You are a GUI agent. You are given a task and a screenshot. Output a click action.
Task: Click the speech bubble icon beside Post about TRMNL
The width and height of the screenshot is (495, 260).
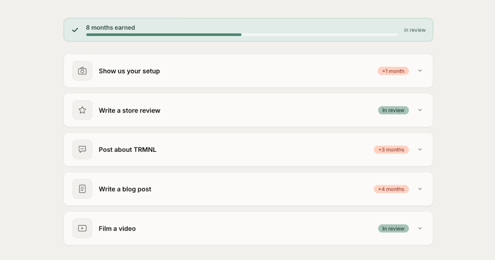[82, 149]
